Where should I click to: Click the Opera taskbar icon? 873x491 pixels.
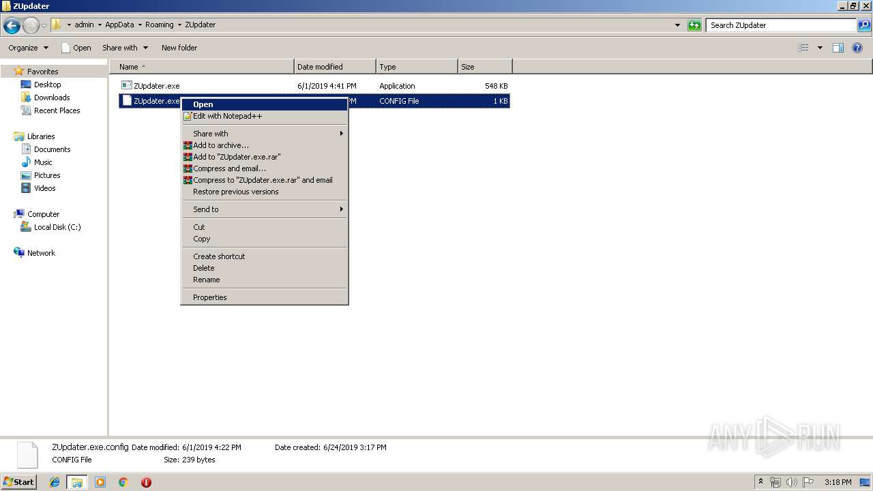pos(146,482)
